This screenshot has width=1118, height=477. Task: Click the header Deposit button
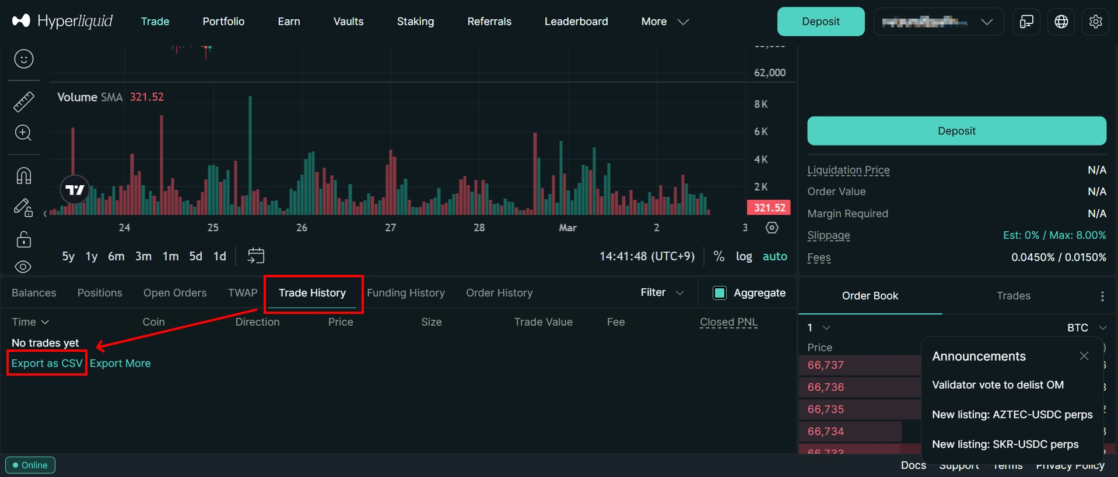coord(821,22)
